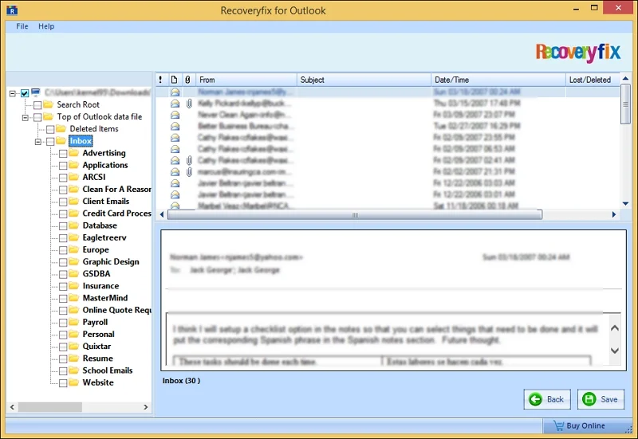Click email list horizontal scroll left arrow

162,214
